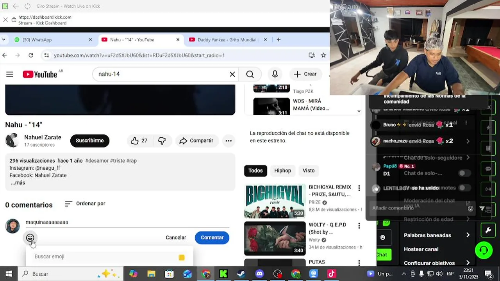Bookmark the page with star icon
Screen dimensions: 500x281
(323, 55)
